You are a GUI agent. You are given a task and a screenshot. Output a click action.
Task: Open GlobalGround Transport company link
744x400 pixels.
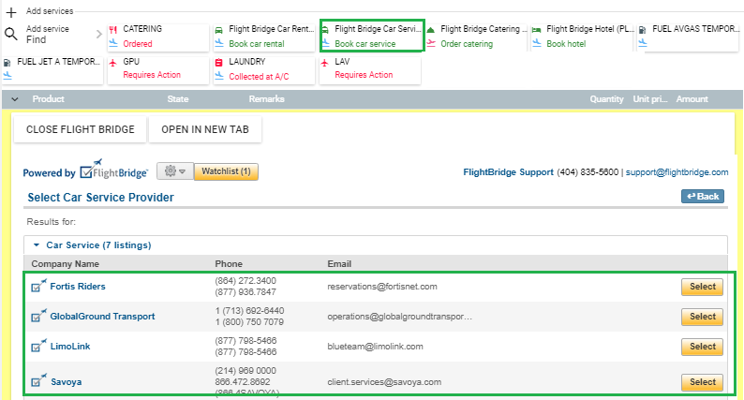click(102, 316)
